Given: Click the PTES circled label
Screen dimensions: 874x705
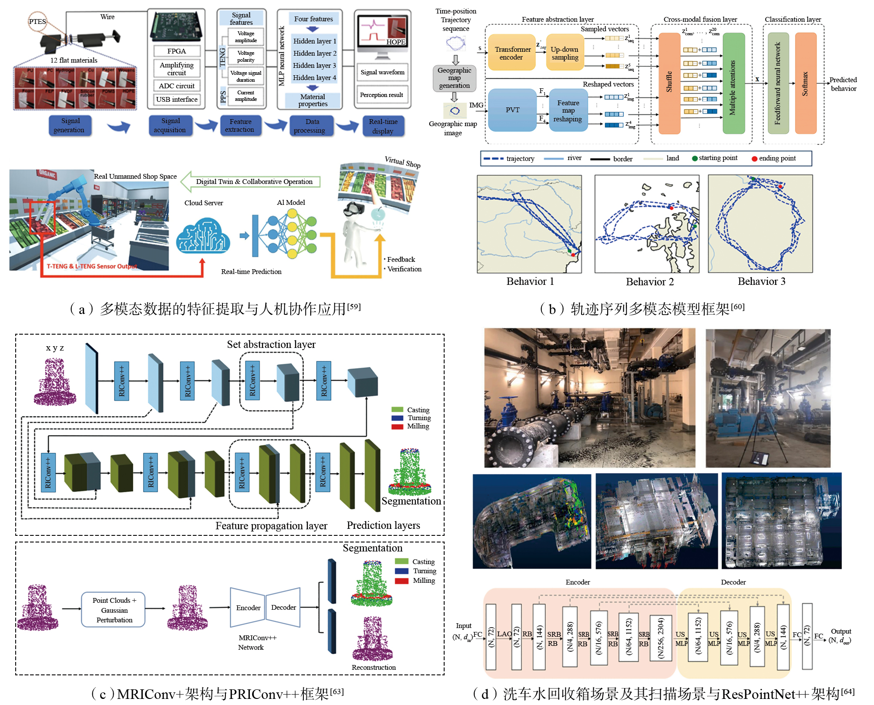Looking at the screenshot, I should (x=37, y=21).
